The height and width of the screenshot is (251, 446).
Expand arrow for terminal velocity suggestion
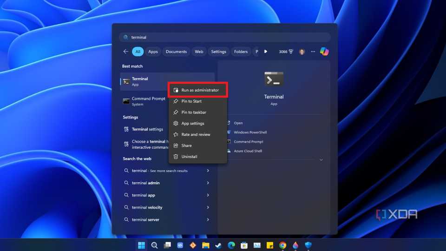[208, 207]
